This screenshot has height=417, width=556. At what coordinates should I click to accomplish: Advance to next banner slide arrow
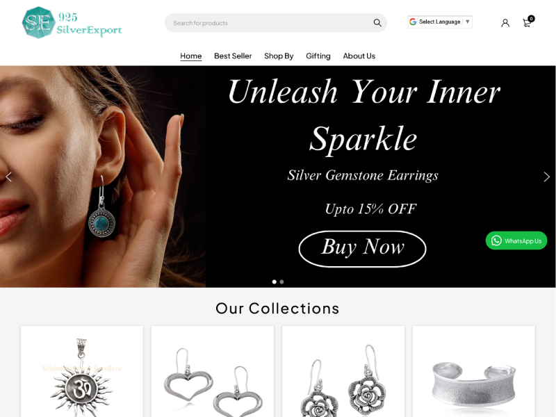546,177
